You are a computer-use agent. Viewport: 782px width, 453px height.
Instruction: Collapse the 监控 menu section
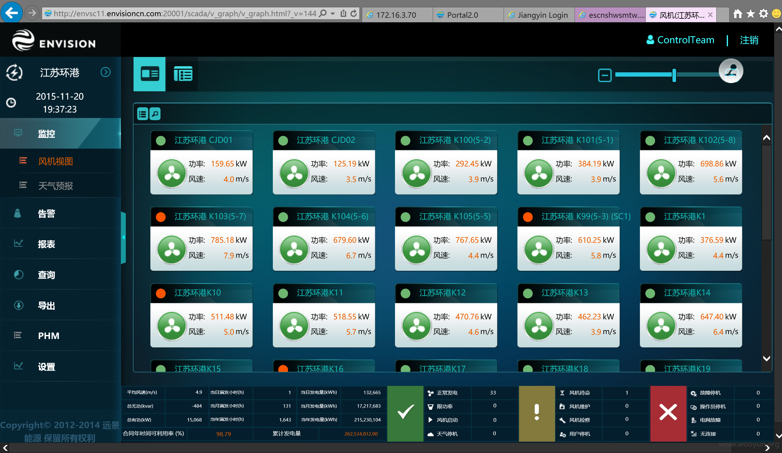pos(60,134)
